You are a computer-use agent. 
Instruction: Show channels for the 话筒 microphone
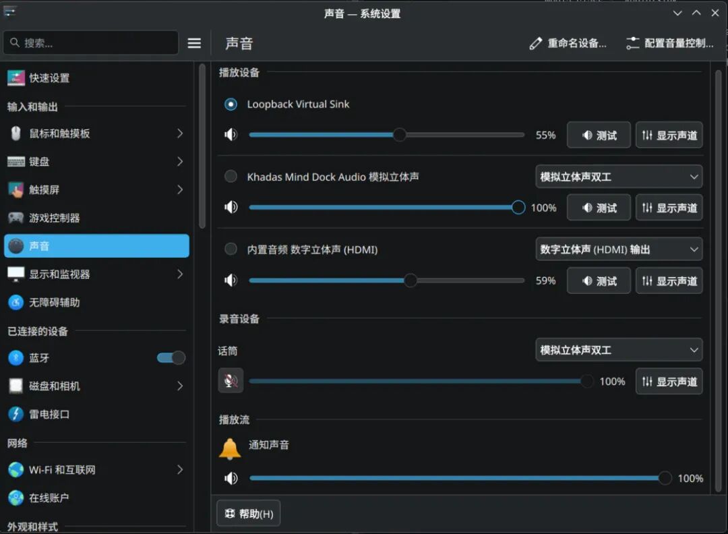[669, 381]
